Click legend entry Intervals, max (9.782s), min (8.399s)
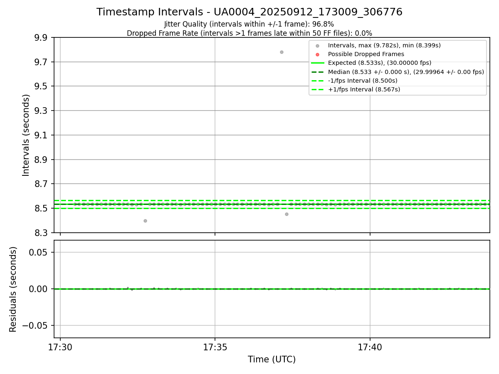The image size is (499, 374). 384,45
